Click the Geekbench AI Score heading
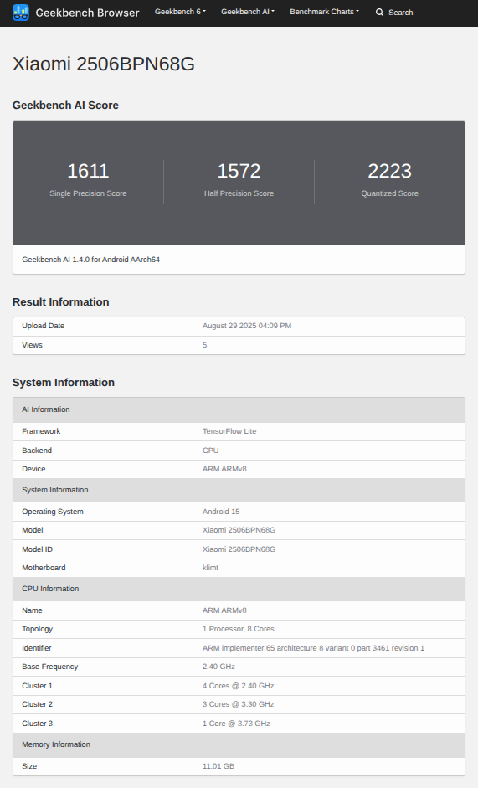 click(65, 105)
